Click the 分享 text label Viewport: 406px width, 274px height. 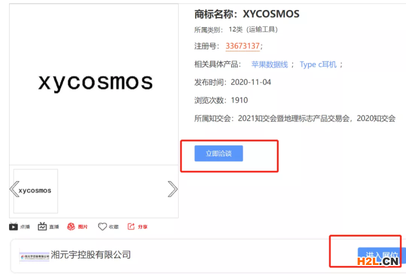tap(143, 227)
